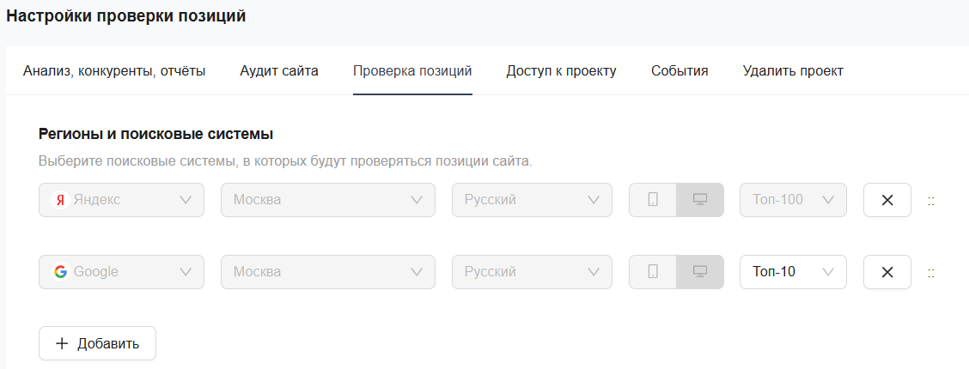Select desktop device icon in Yandex row
Image resolution: width=969 pixels, height=369 pixels.
pyautogui.click(x=700, y=200)
